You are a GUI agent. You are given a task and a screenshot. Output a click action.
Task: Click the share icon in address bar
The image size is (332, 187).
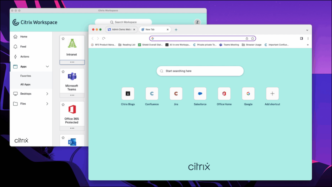click(247, 39)
